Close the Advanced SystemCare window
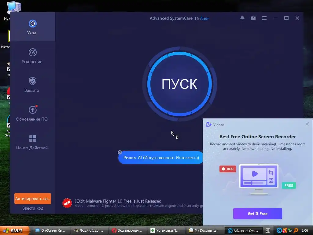 click(297, 18)
